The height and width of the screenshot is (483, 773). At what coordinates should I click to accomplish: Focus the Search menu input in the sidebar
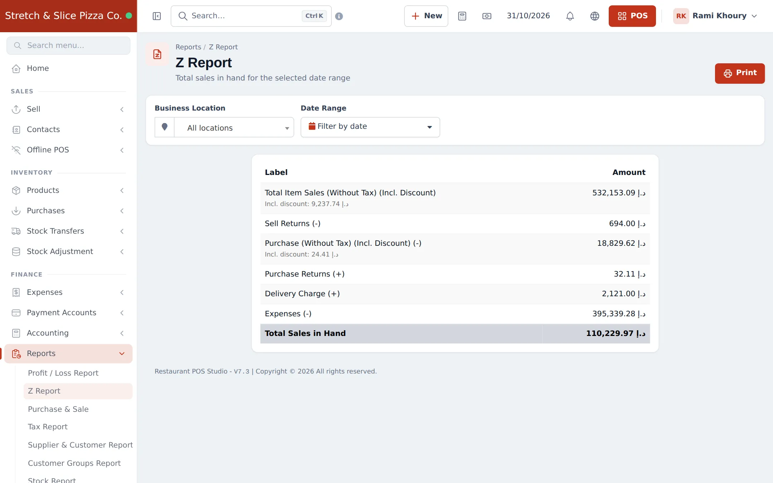coord(68,45)
